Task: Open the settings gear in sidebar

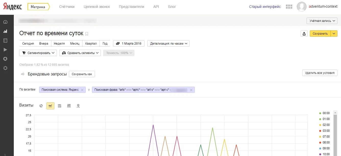Action: coord(5,68)
